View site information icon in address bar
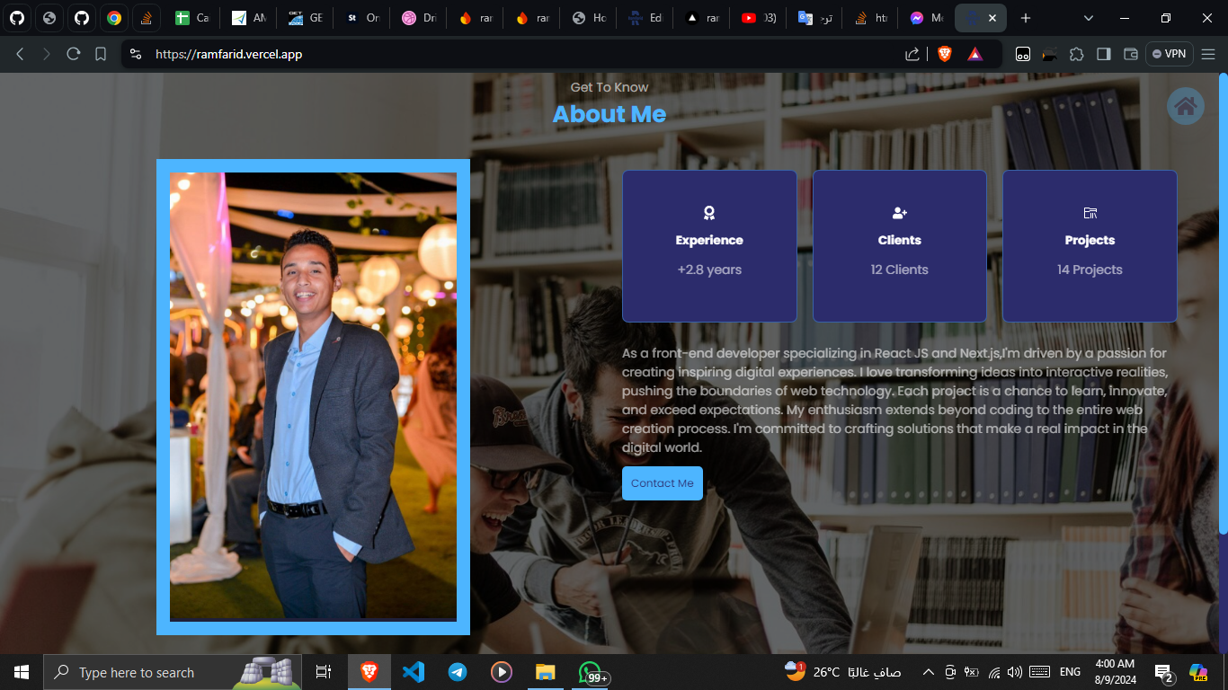 pyautogui.click(x=136, y=54)
